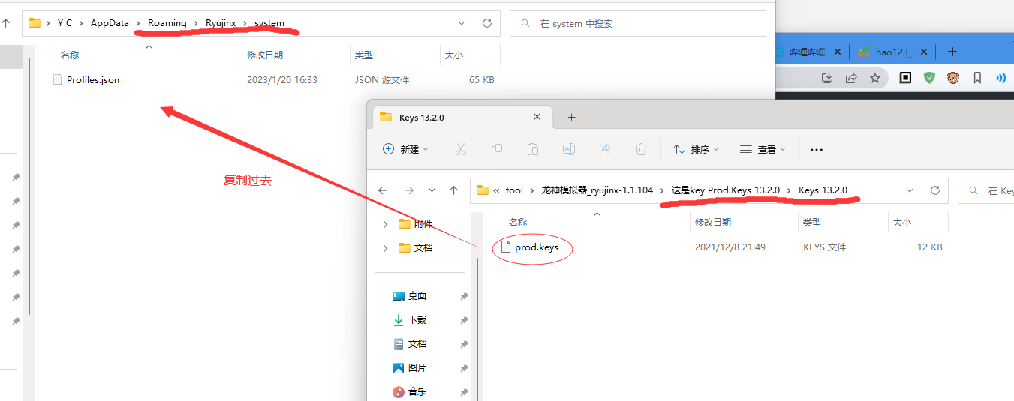The image size is (1014, 401).
Task: Open the three-dots more options menu
Action: point(817,150)
